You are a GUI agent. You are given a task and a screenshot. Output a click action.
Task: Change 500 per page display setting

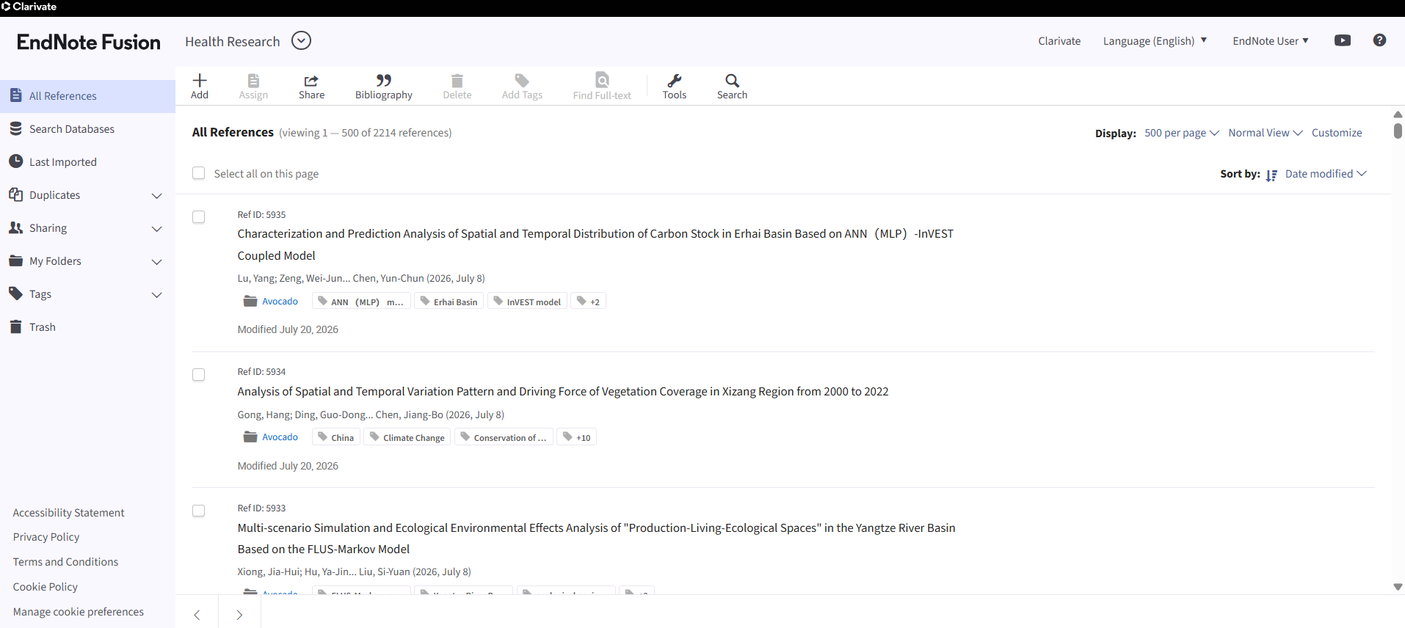(1182, 133)
